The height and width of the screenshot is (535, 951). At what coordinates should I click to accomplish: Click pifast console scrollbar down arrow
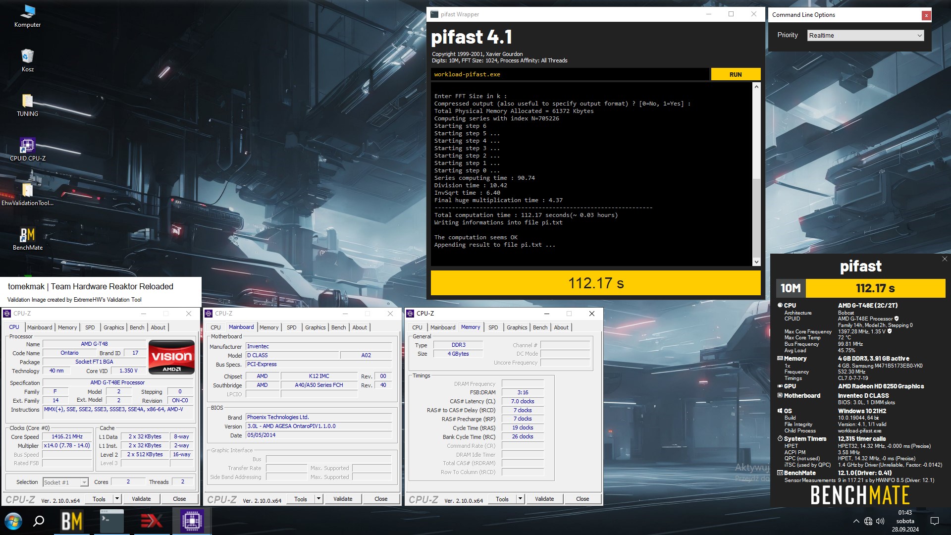pyautogui.click(x=756, y=262)
